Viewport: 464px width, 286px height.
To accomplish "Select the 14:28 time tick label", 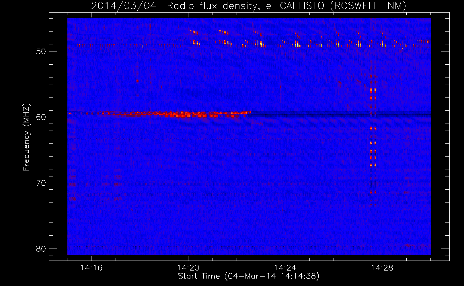I will pos(382,268).
